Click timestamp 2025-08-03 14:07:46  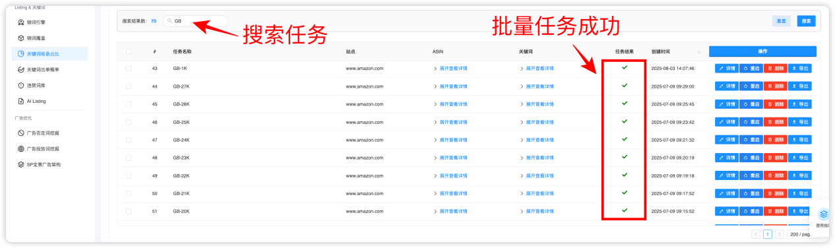pos(673,68)
